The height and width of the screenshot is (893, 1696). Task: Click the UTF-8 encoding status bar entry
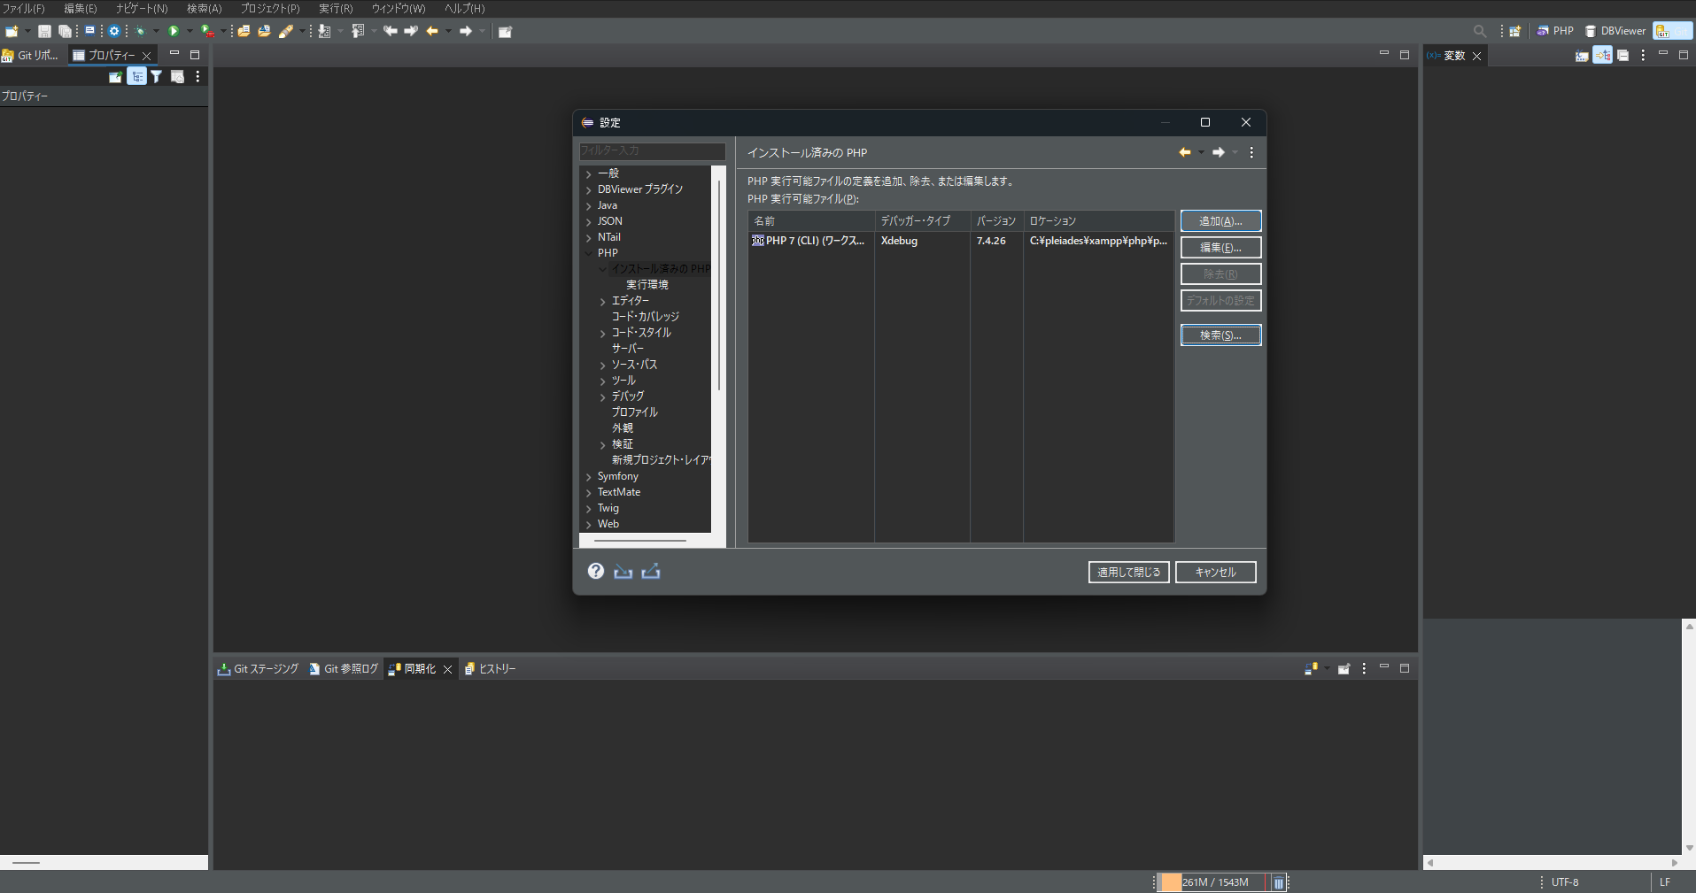point(1565,882)
